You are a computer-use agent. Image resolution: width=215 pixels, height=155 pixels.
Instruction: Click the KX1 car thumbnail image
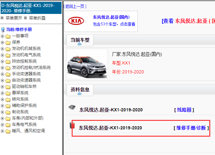click(x=87, y=64)
